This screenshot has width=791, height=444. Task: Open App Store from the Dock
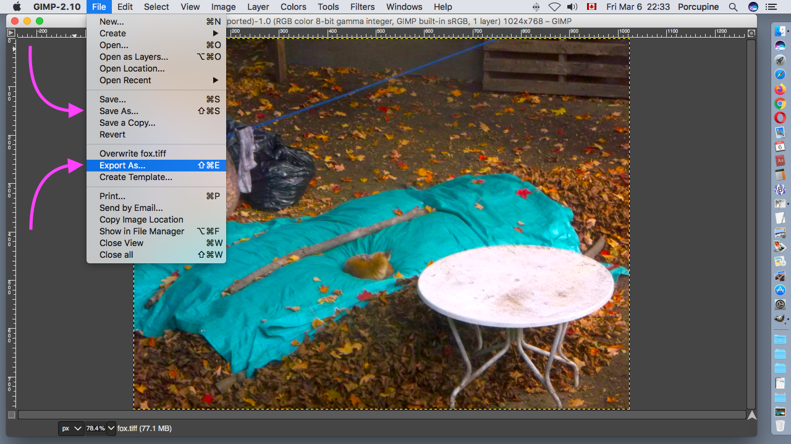(x=780, y=290)
